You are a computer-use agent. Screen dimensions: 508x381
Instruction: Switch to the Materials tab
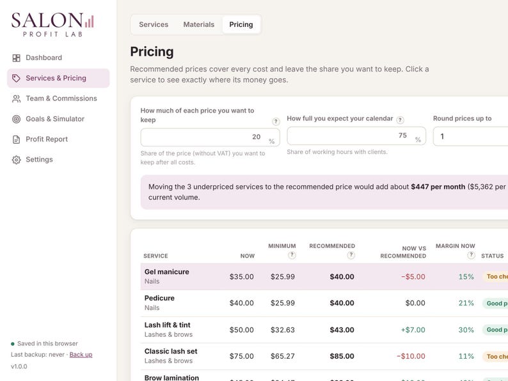point(198,24)
